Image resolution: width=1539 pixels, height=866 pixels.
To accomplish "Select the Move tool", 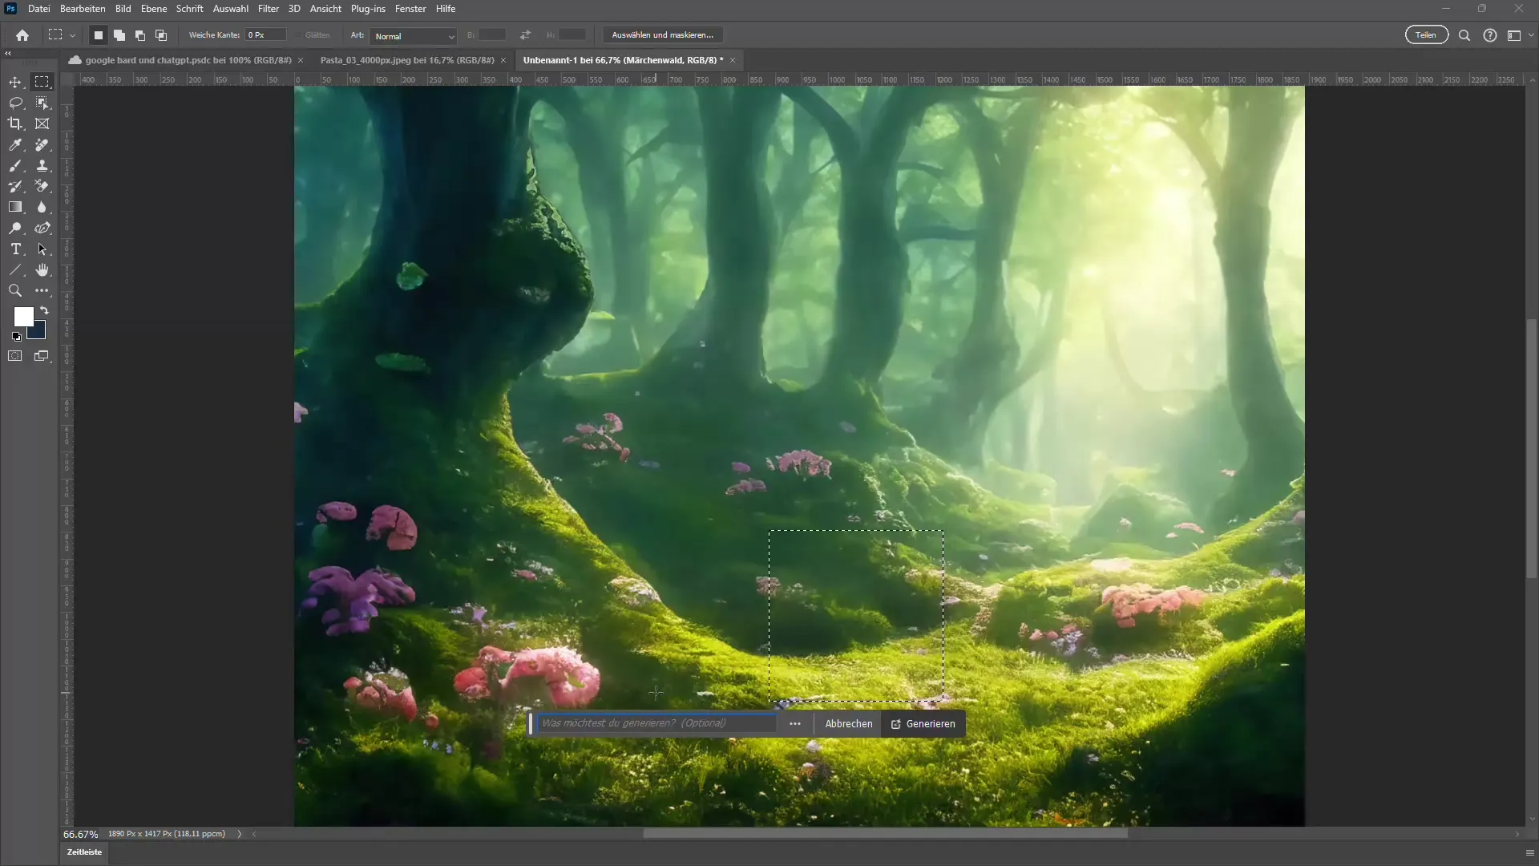I will click(15, 82).
